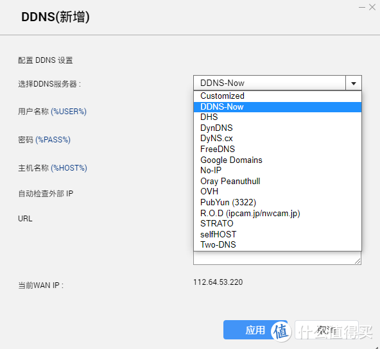Select Two-DNS option
Viewport: 380px width, 349px height.
pyautogui.click(x=277, y=244)
